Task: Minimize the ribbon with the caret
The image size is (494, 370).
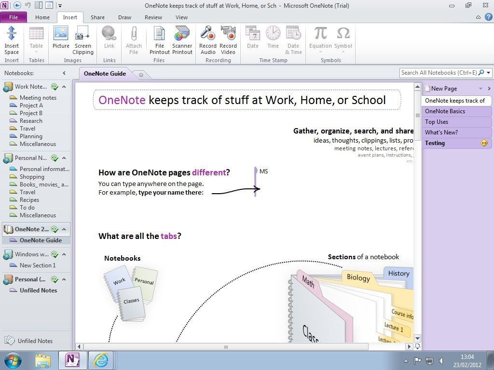Action: pyautogui.click(x=478, y=17)
